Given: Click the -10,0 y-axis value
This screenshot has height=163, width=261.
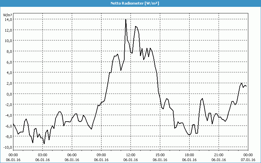Looking at the screenshot, I should click(8, 147).
